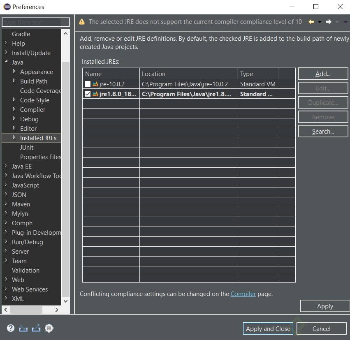Select the Standard VM type cell

pyautogui.click(x=258, y=84)
